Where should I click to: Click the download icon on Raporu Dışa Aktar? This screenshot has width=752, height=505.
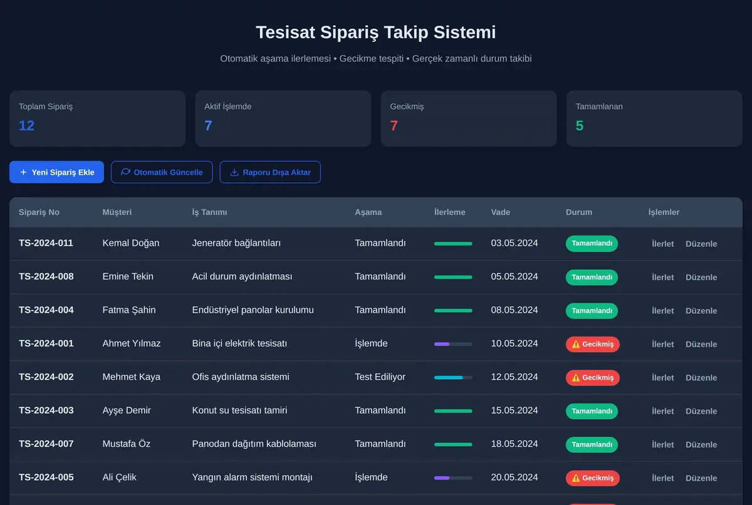click(x=234, y=172)
